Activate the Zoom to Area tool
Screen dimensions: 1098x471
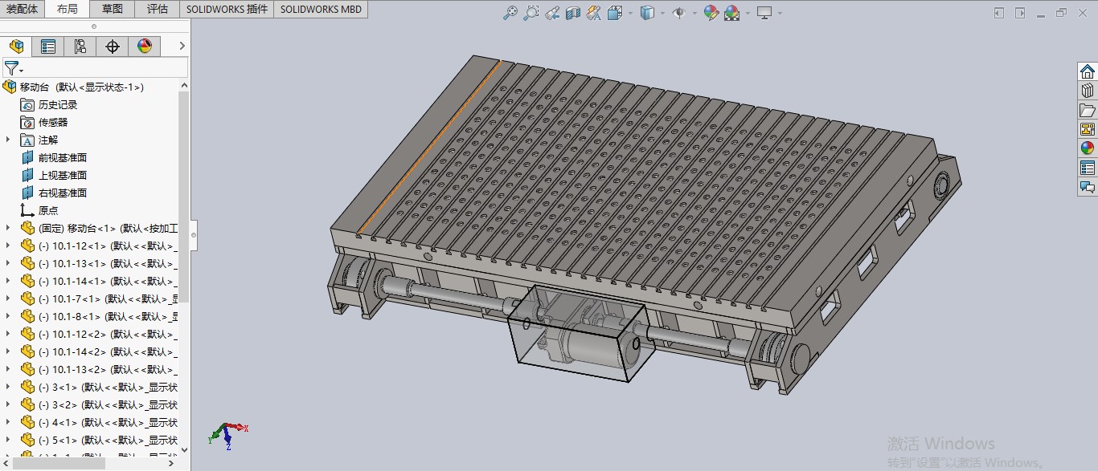pyautogui.click(x=531, y=13)
